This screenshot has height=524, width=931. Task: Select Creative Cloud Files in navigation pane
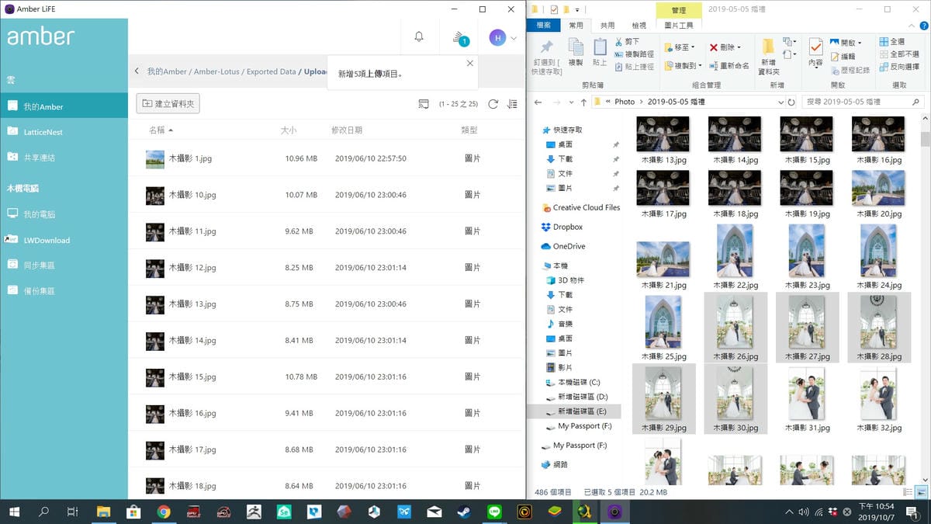point(580,207)
